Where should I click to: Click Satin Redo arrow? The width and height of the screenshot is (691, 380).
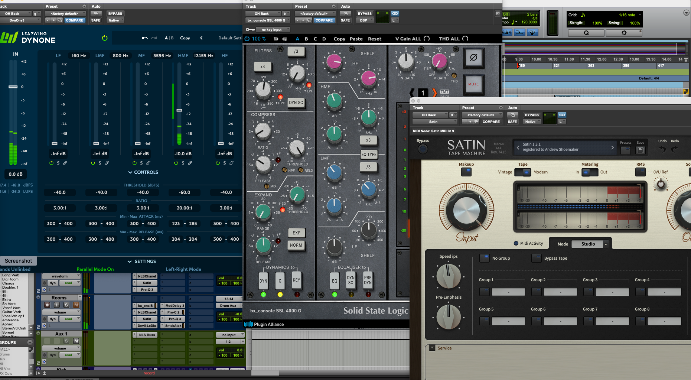coord(675,149)
